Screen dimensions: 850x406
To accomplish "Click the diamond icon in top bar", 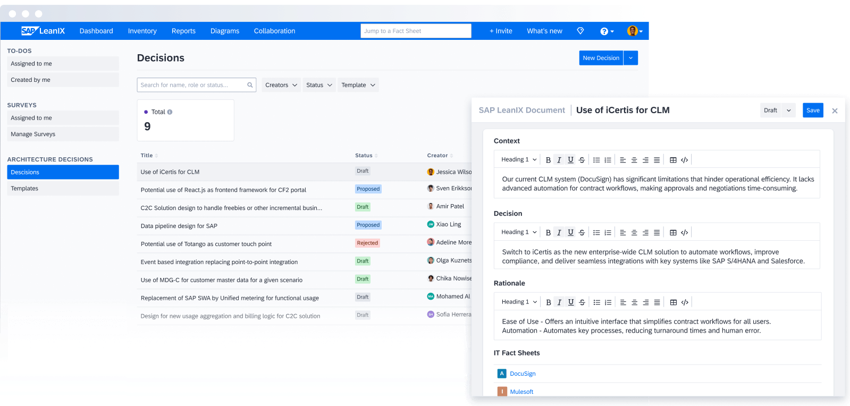I will click(x=580, y=31).
